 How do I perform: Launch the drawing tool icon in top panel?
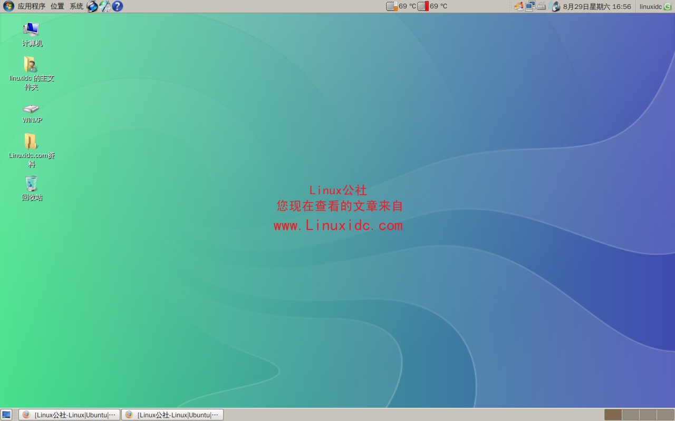104,6
